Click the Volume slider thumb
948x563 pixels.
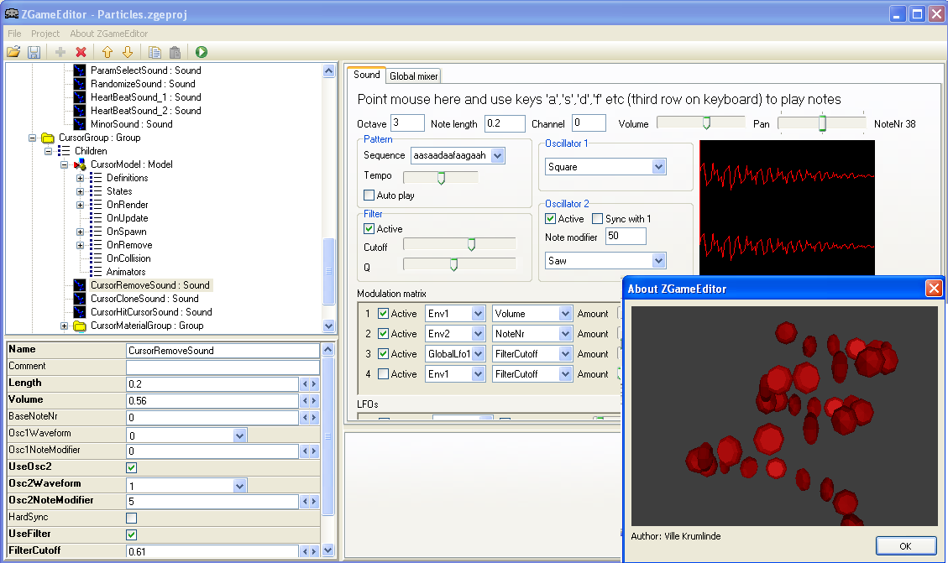pyautogui.click(x=706, y=123)
